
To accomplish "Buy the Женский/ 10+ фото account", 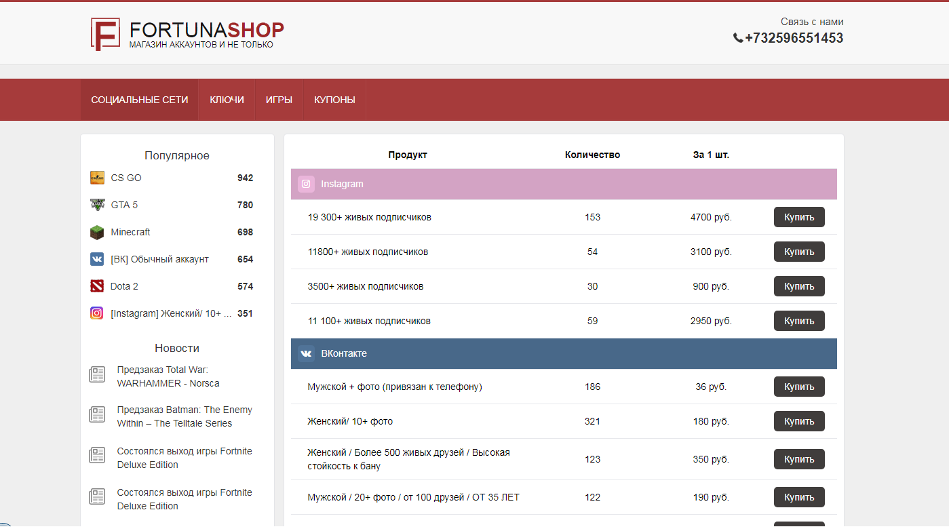I will [799, 421].
